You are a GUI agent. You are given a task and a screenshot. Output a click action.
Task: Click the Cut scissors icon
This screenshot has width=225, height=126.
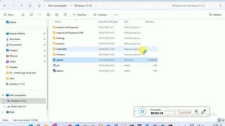tap(23, 15)
